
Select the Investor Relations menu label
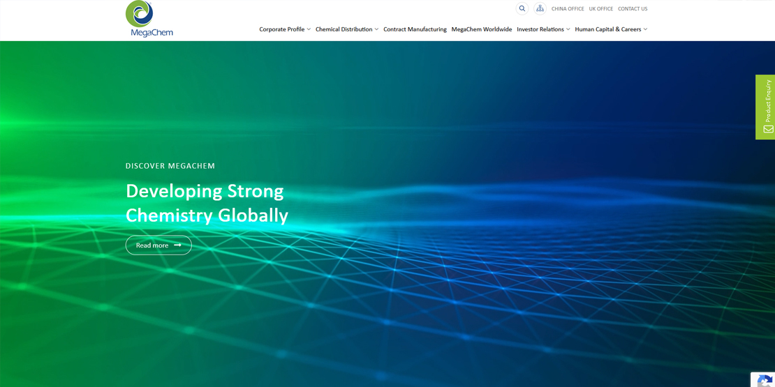point(540,29)
